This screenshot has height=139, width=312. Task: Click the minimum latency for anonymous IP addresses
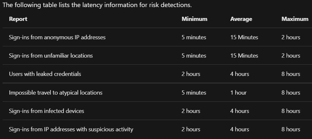click(194, 37)
